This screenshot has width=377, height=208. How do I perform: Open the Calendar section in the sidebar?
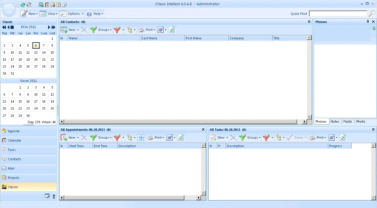pos(29,140)
